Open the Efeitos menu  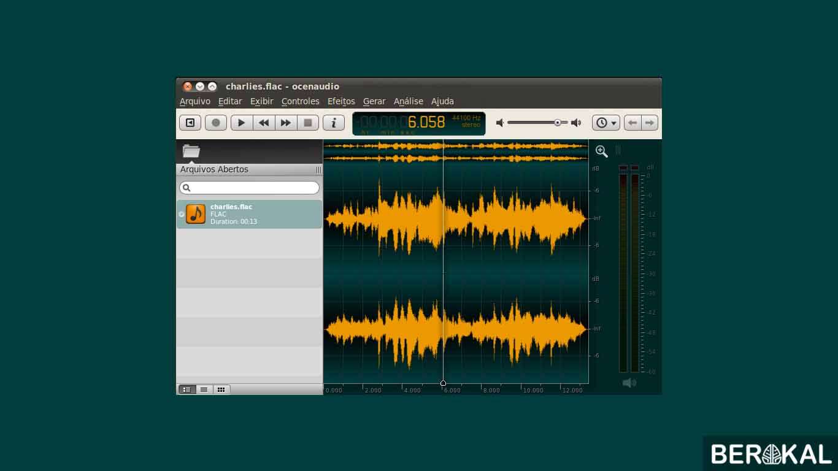pos(341,101)
